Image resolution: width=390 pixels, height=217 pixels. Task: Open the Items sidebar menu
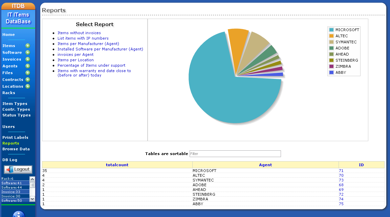[x=9, y=46]
